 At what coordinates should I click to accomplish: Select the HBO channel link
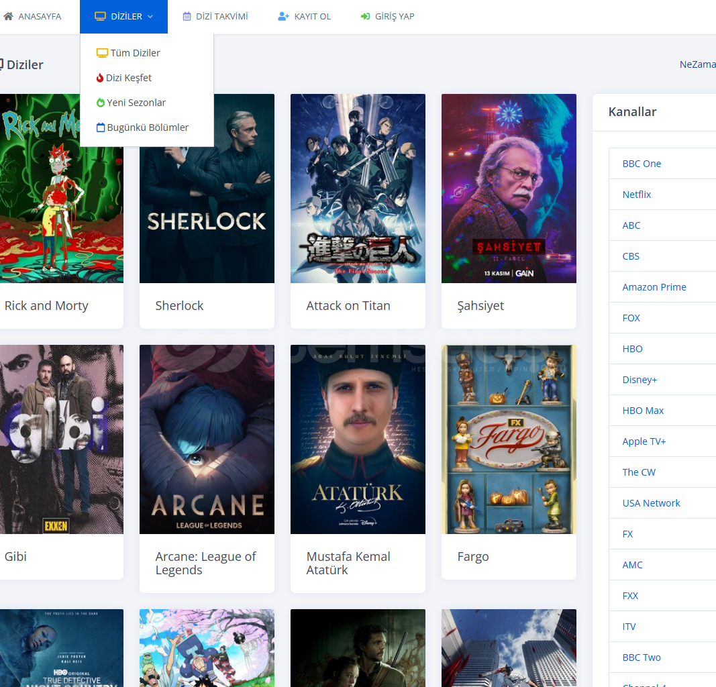click(632, 350)
